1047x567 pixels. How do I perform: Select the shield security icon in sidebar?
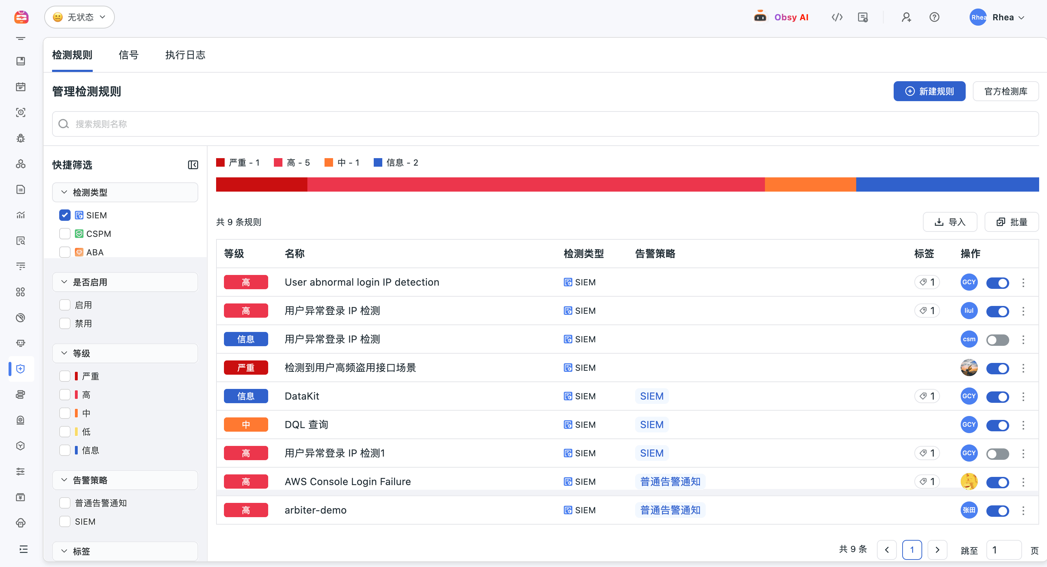click(21, 369)
